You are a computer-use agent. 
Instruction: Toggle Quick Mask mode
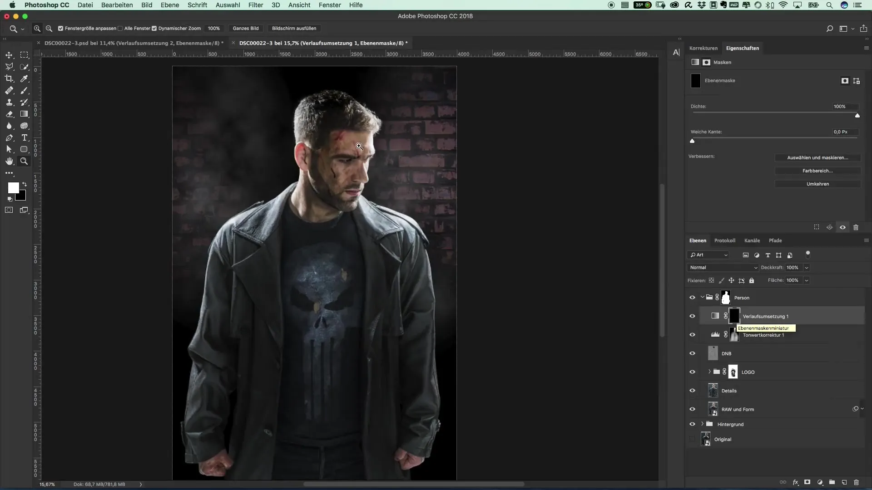[9, 210]
